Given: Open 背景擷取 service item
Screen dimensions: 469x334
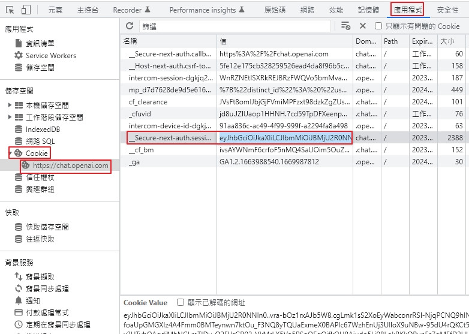Looking at the screenshot, I should pyautogui.click(x=34, y=276).
